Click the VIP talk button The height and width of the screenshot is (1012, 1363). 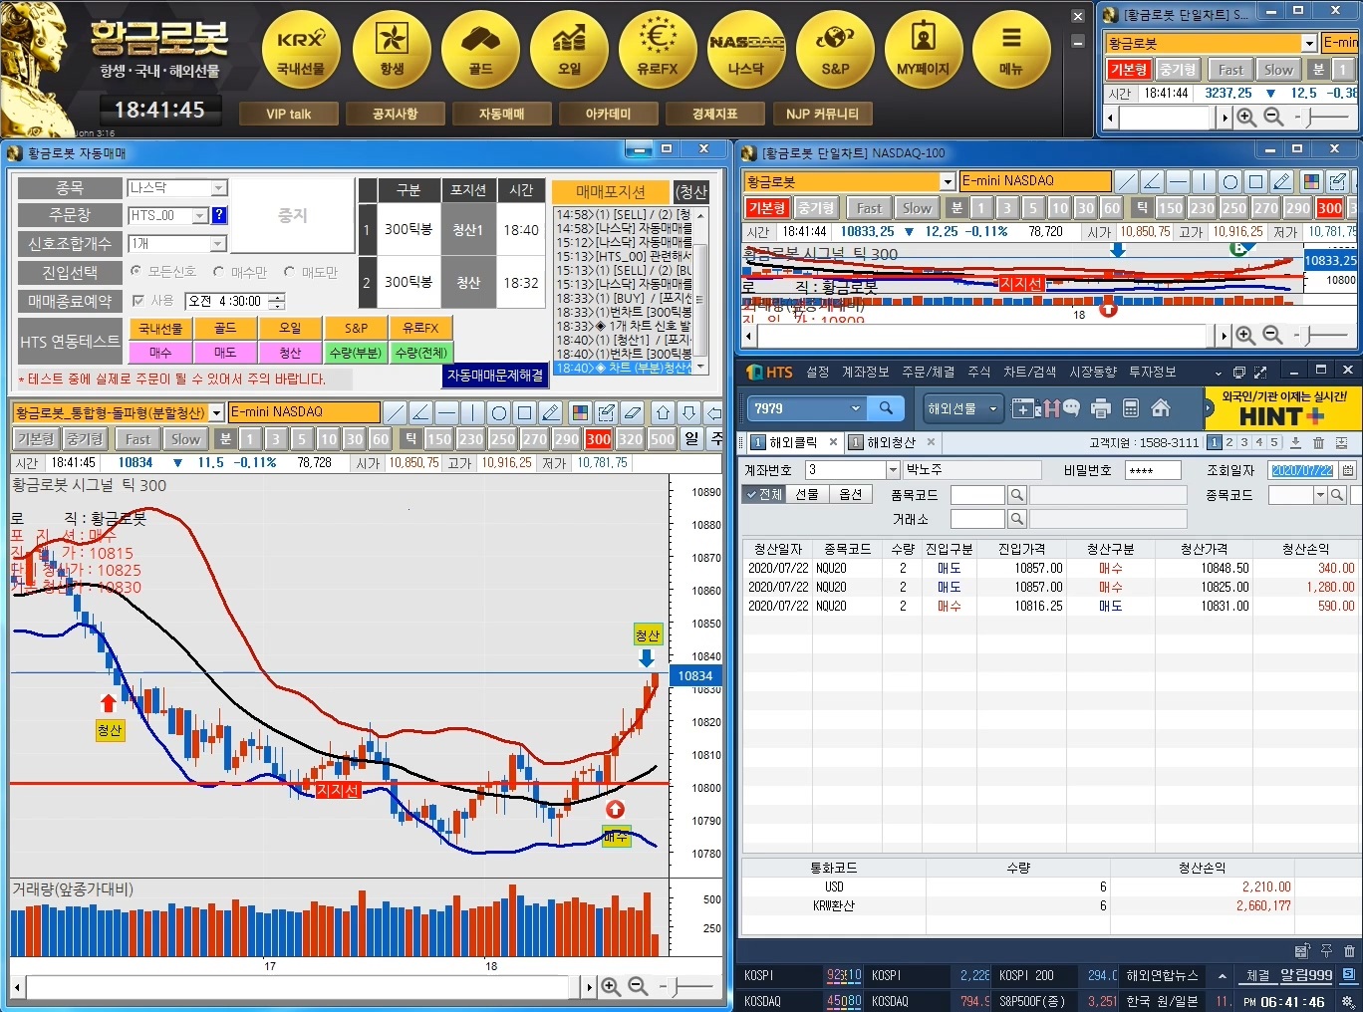point(289,114)
